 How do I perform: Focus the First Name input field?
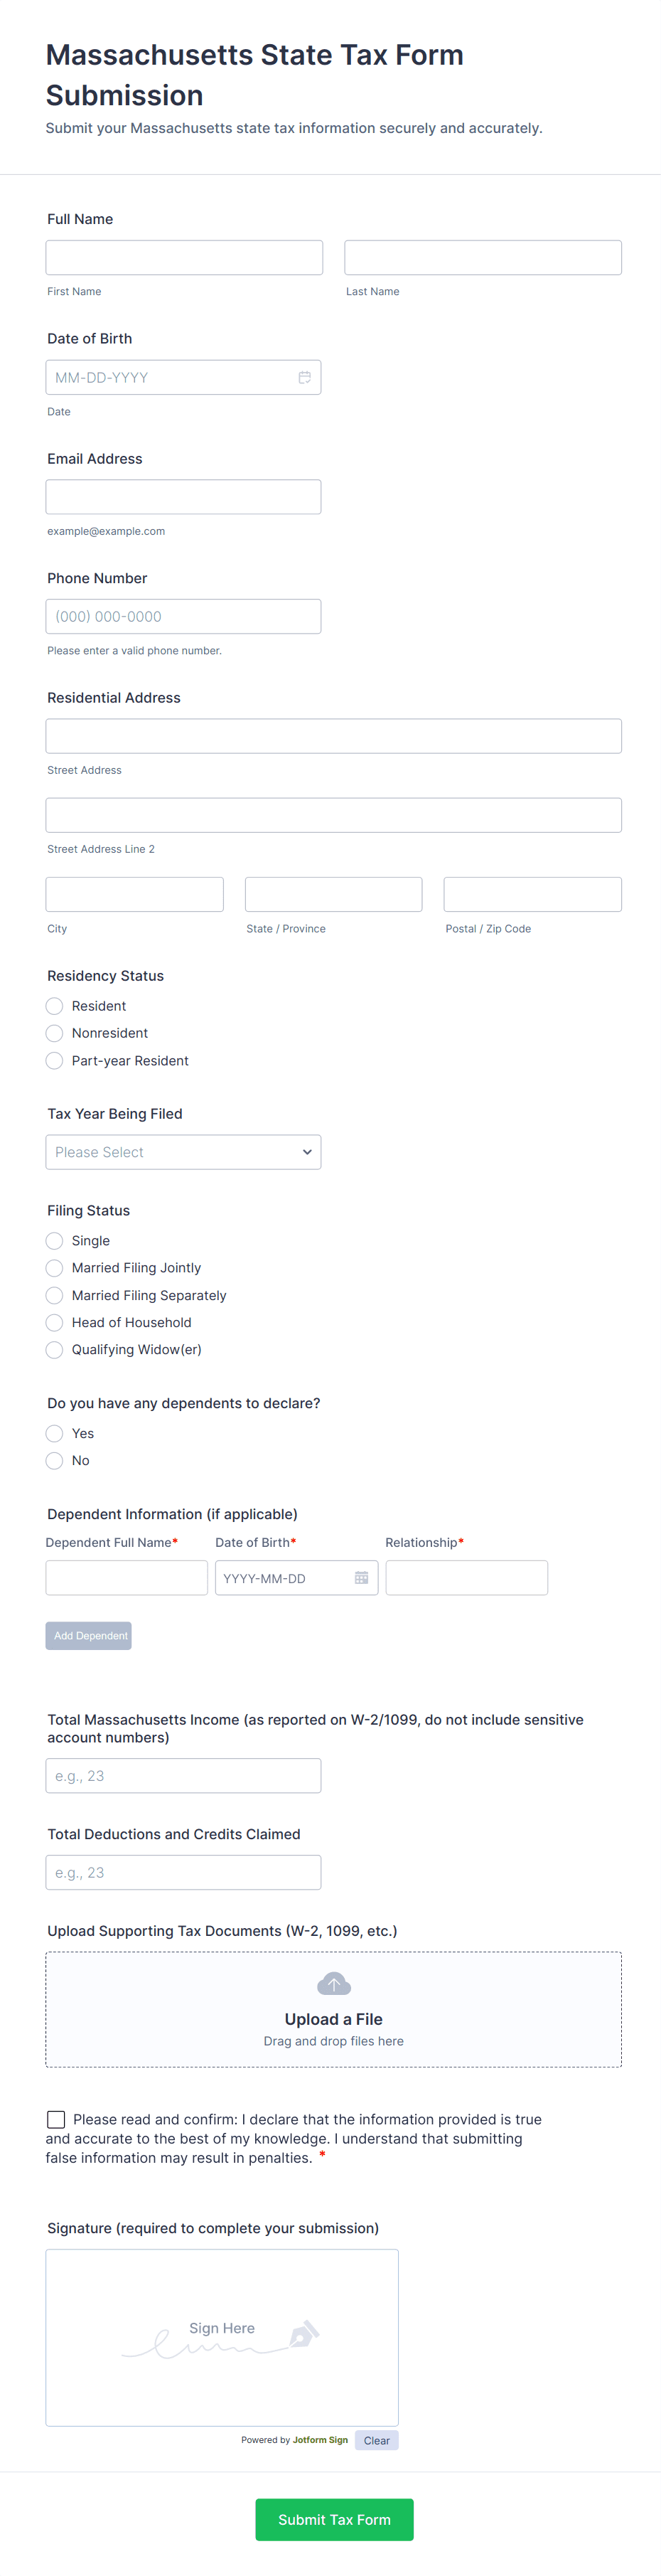point(184,258)
